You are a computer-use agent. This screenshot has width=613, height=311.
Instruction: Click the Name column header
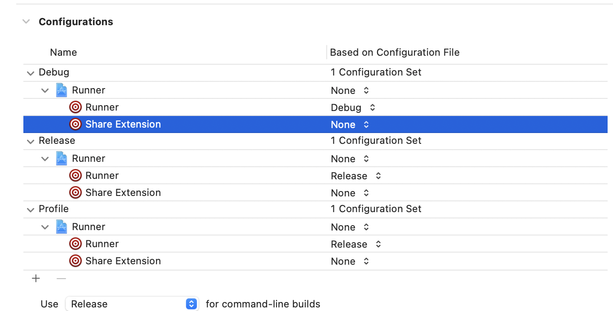tap(63, 52)
